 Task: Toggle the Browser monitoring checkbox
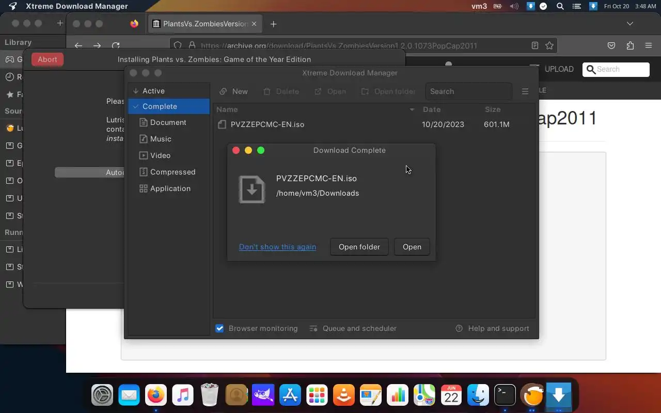pyautogui.click(x=220, y=328)
